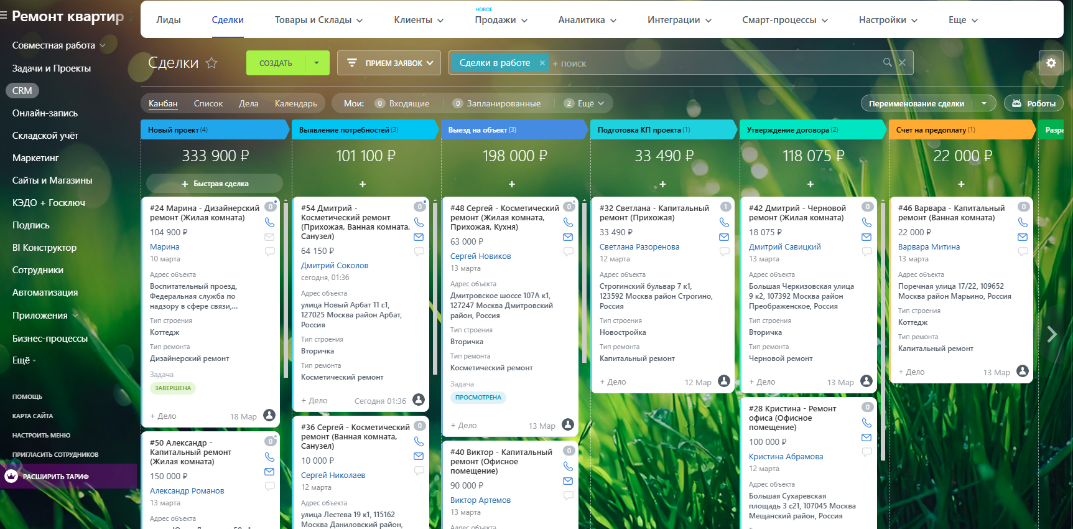
Task: Open contact link Светлана Разоренова
Action: coord(639,246)
